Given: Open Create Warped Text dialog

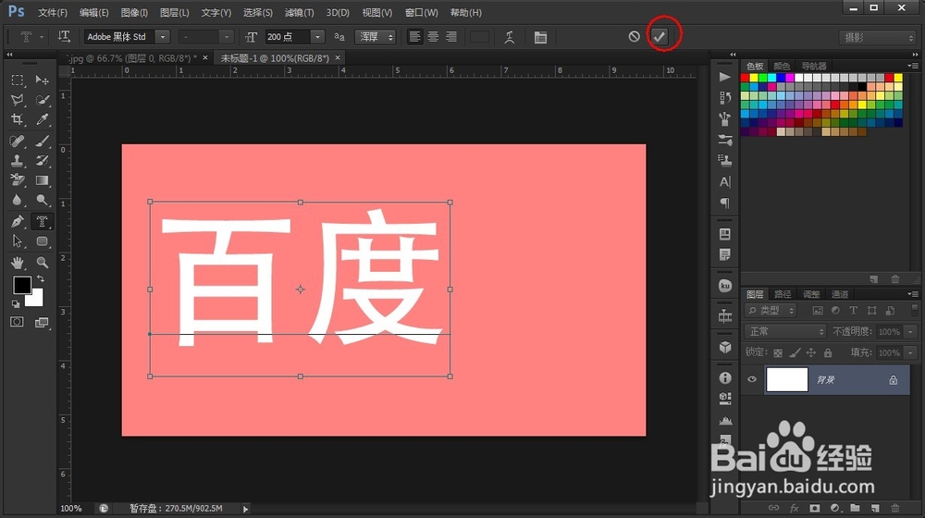Looking at the screenshot, I should coord(509,37).
